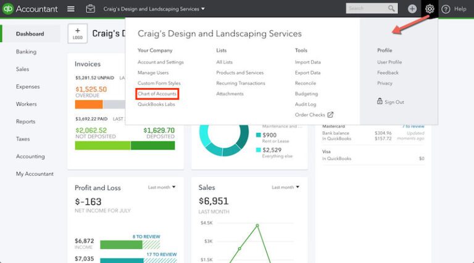
Task: Open Manage Users
Action: (153, 73)
